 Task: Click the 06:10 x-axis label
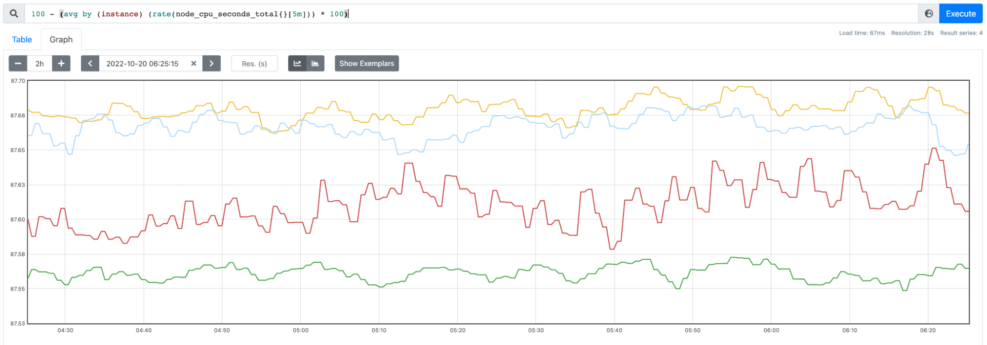pyautogui.click(x=850, y=330)
